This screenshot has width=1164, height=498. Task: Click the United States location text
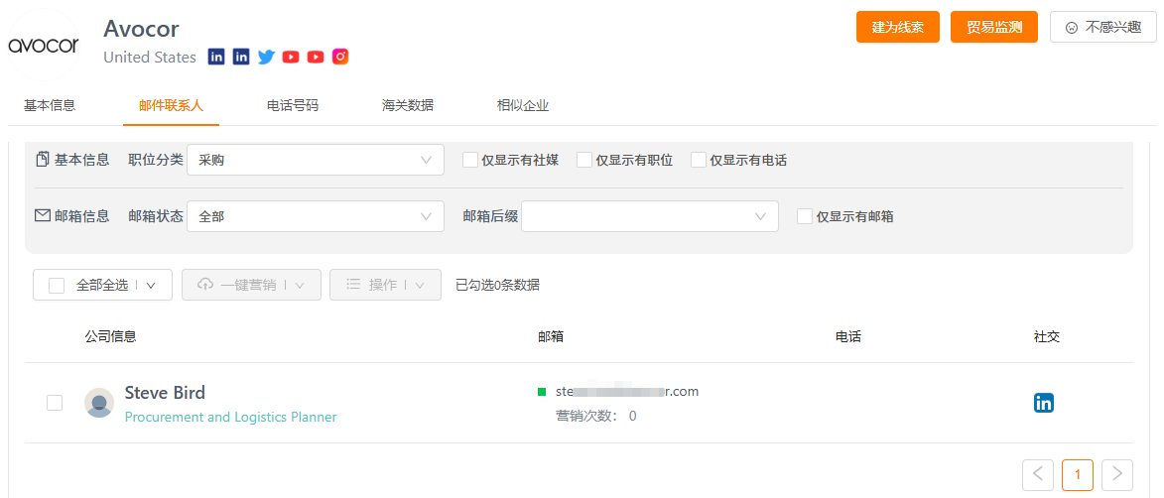tap(150, 58)
